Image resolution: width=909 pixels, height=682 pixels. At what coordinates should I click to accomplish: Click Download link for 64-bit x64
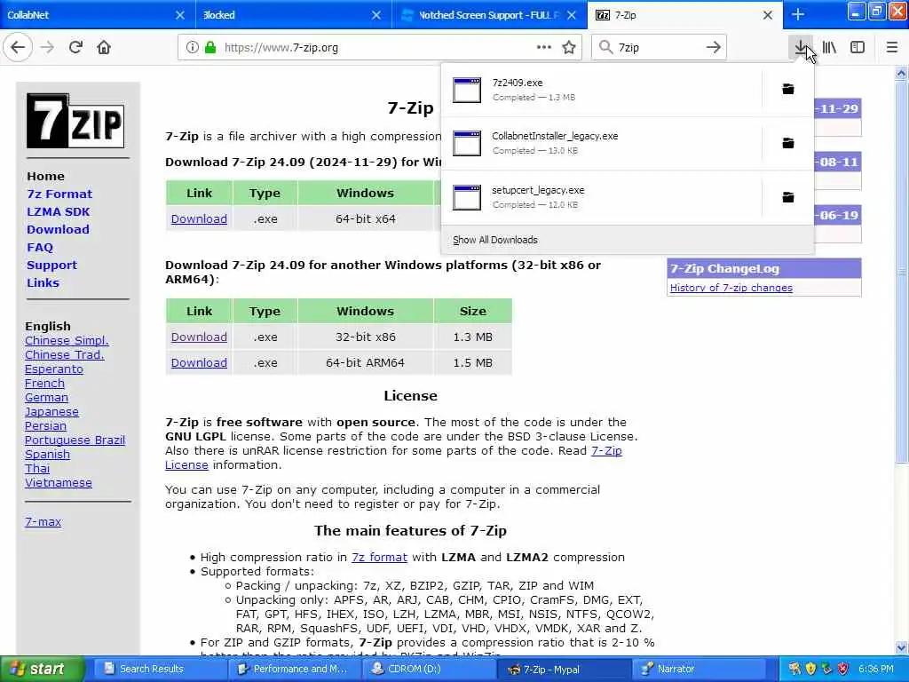coord(199,218)
